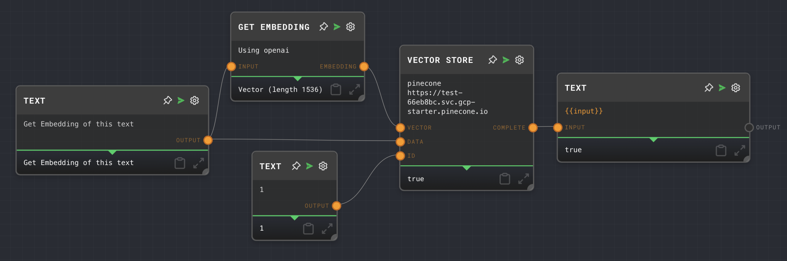This screenshot has width=787, height=261.
Task: Click 'Vector (length 1536)' output text
Action: [x=280, y=89]
